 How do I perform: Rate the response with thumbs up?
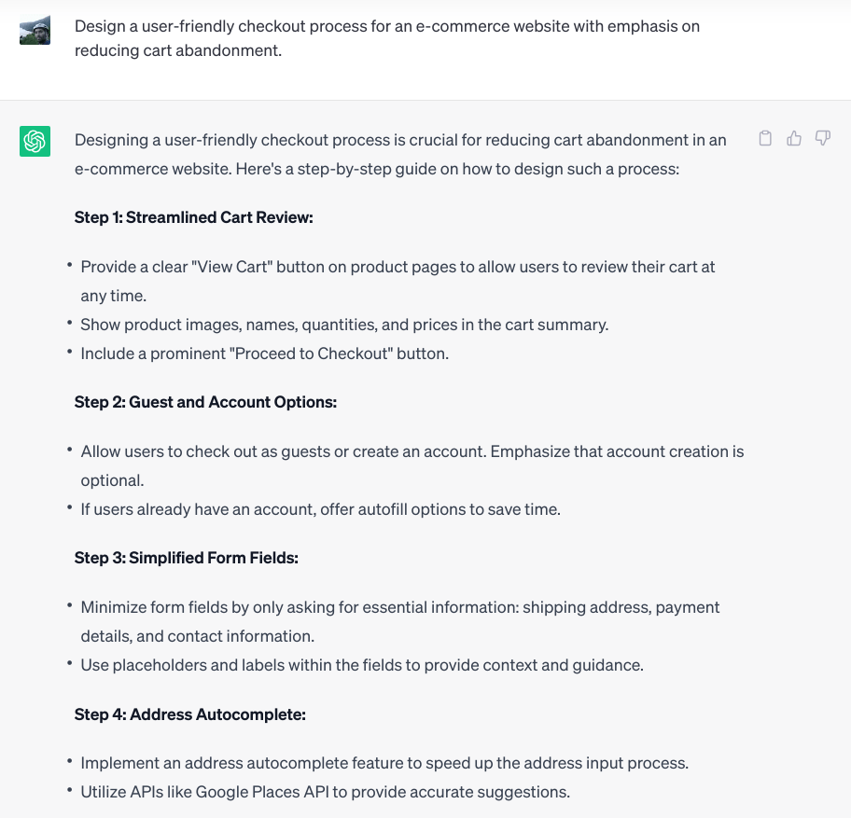pos(793,137)
